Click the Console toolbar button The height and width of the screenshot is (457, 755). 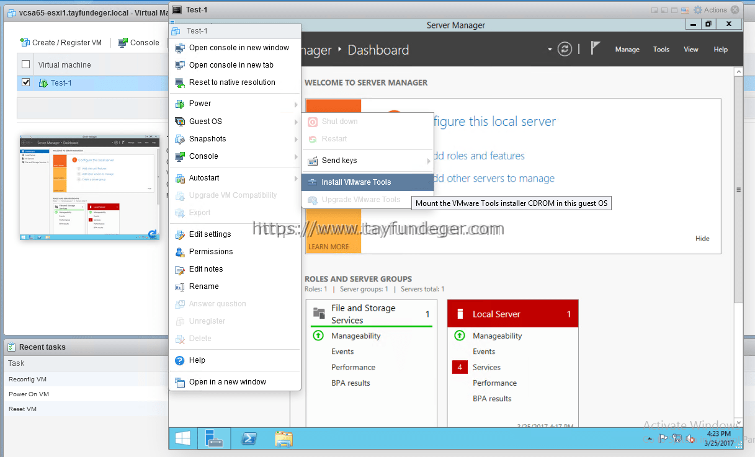pos(138,42)
